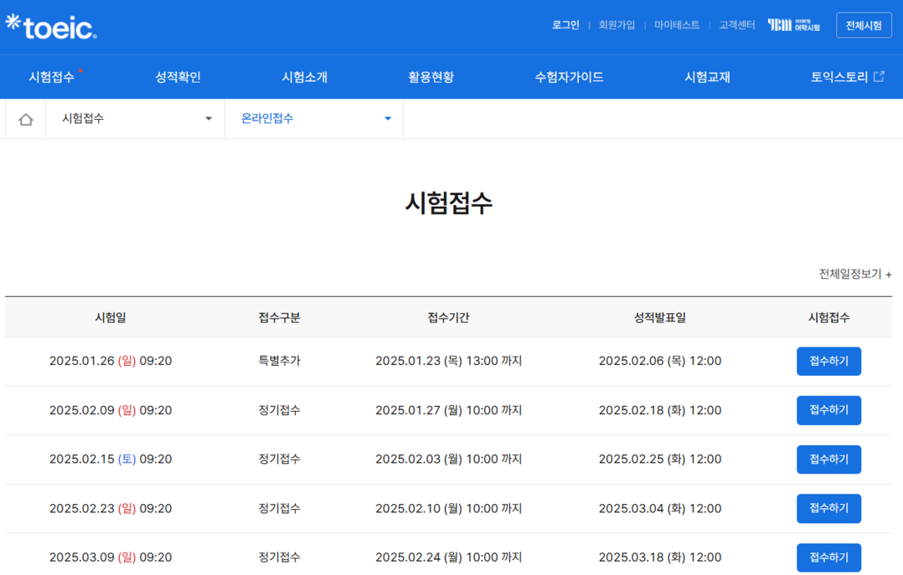Click the 회원가입 link
Screen dimensions: 903x575
pyautogui.click(x=617, y=25)
